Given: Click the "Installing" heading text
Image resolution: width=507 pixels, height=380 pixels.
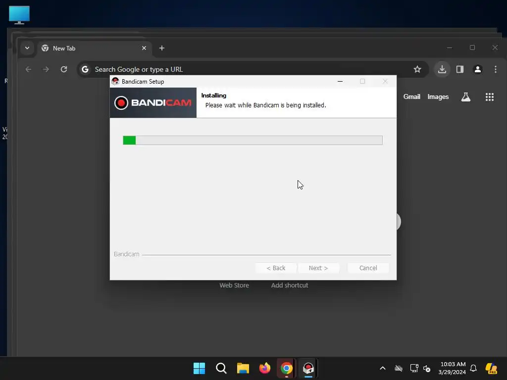Looking at the screenshot, I should (x=214, y=95).
